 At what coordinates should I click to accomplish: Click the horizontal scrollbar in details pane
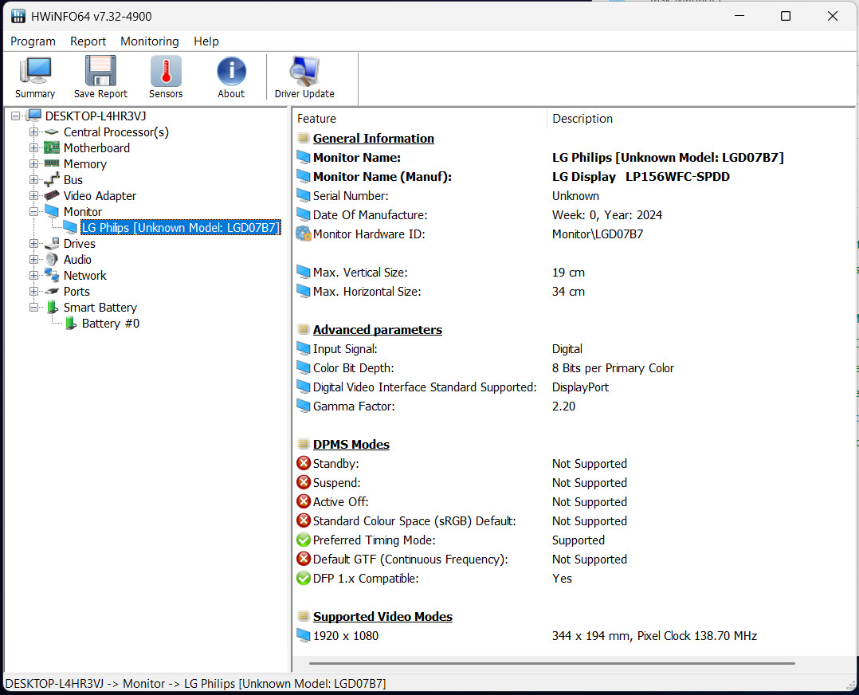point(551,663)
